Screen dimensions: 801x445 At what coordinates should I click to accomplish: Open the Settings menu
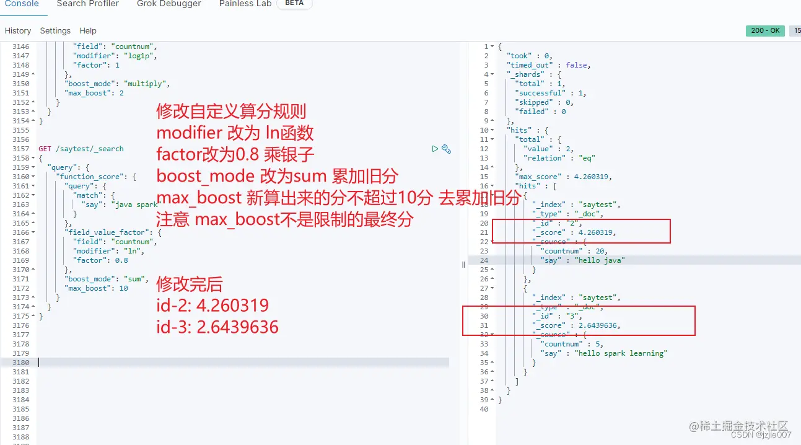click(x=55, y=30)
